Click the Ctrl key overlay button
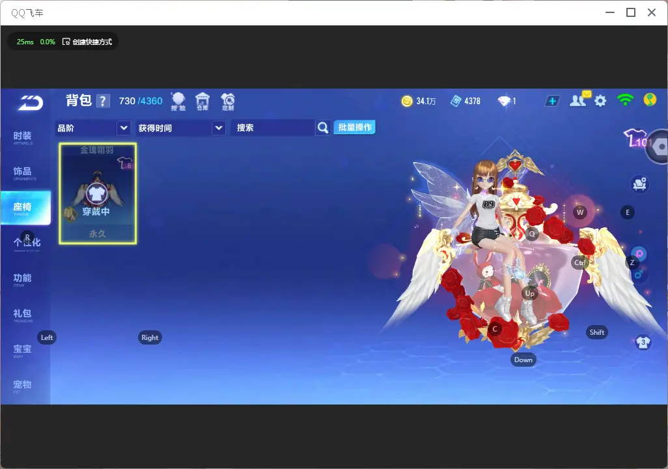The image size is (668, 469). tap(580, 263)
